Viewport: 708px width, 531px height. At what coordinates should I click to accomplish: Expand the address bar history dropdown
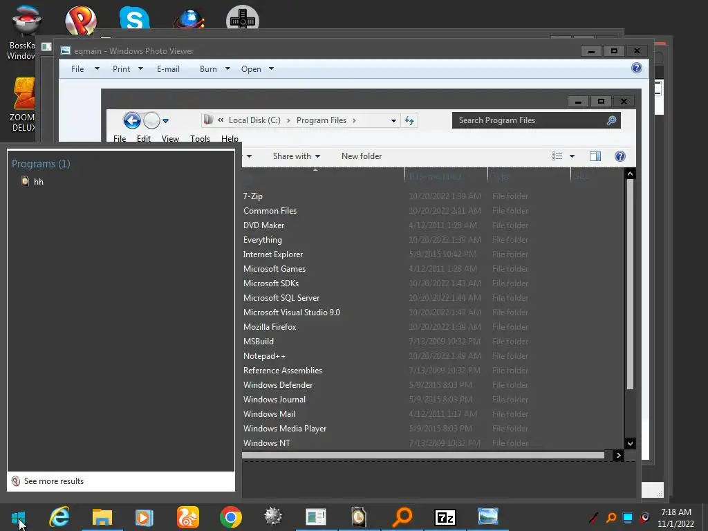393,120
